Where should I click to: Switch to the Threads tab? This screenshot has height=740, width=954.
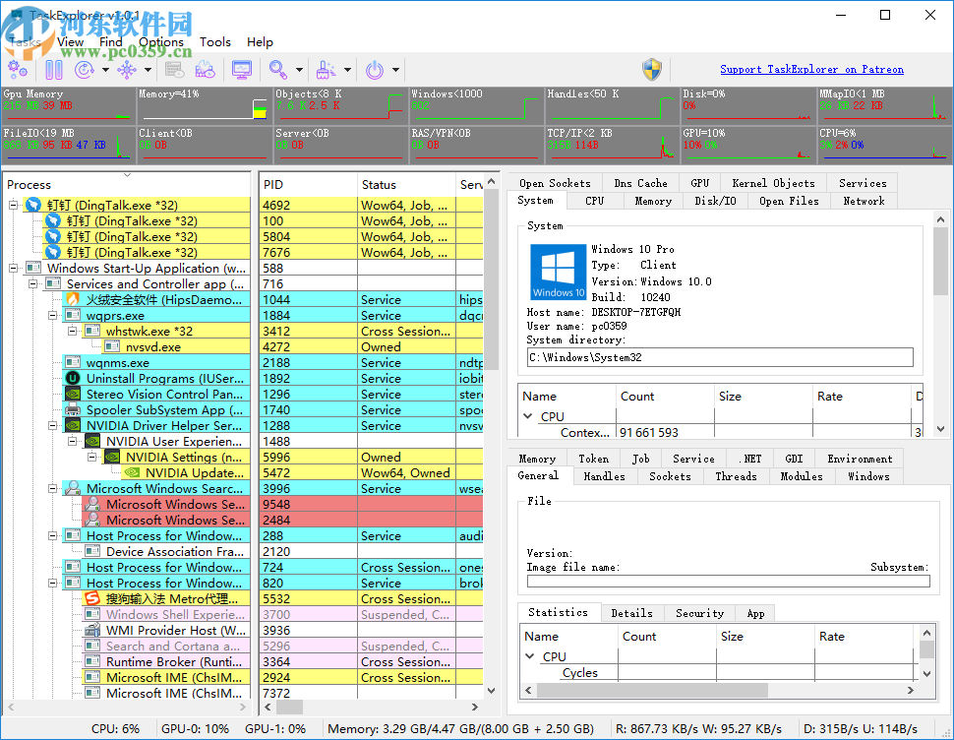736,476
